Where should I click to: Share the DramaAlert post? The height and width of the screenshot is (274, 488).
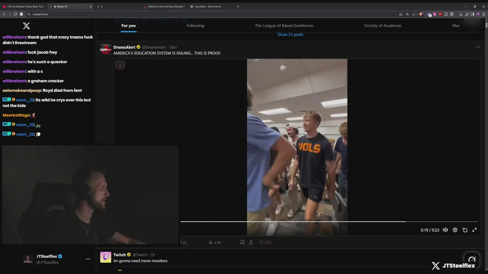coord(251,242)
